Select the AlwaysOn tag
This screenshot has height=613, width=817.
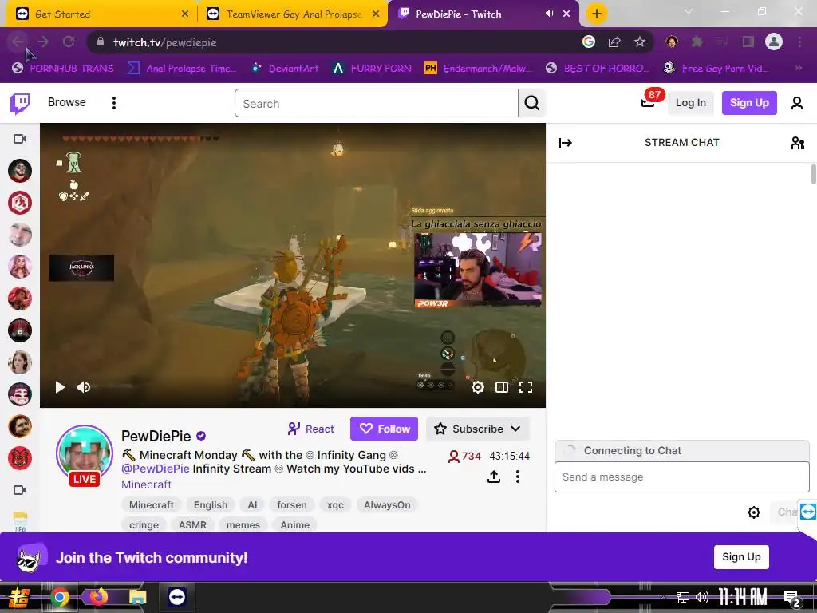coord(387,504)
